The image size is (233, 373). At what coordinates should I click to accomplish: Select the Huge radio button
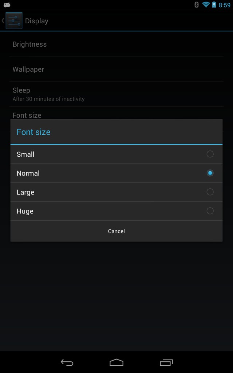(x=210, y=211)
